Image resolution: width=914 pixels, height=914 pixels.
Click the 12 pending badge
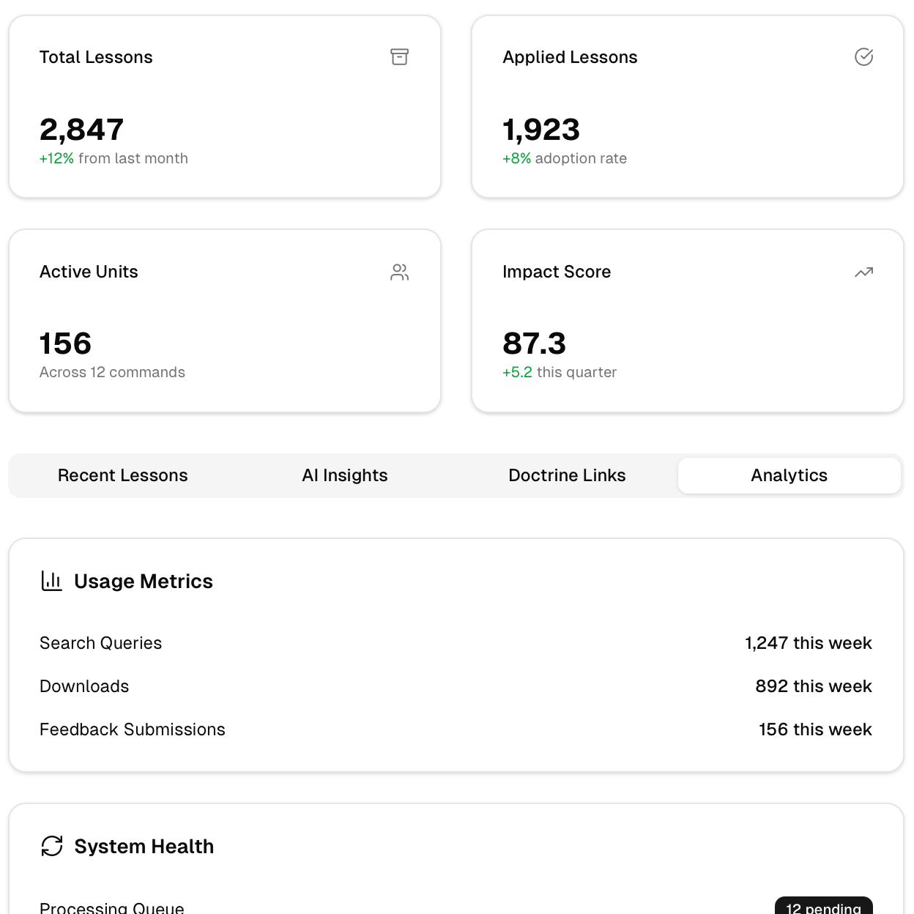point(823,907)
